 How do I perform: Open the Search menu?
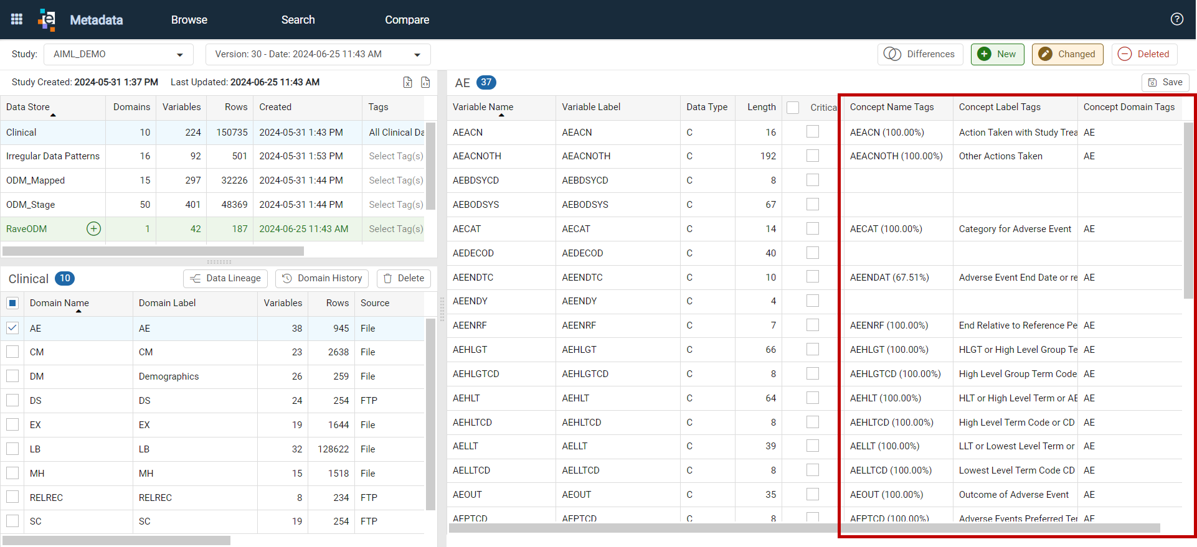click(298, 20)
